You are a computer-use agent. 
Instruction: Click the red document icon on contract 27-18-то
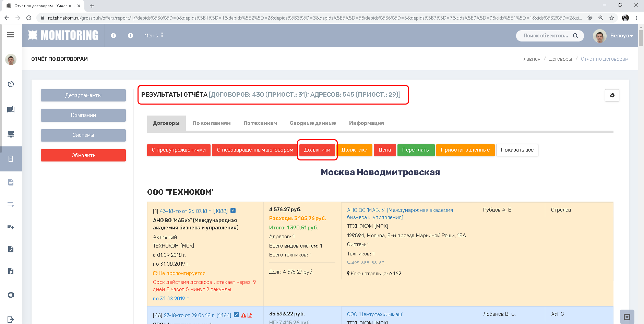[250, 315]
